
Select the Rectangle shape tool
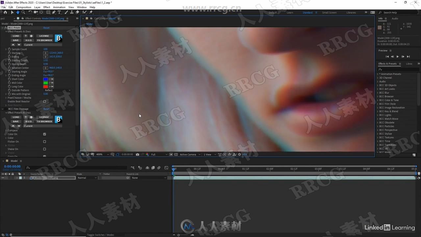(x=48, y=12)
